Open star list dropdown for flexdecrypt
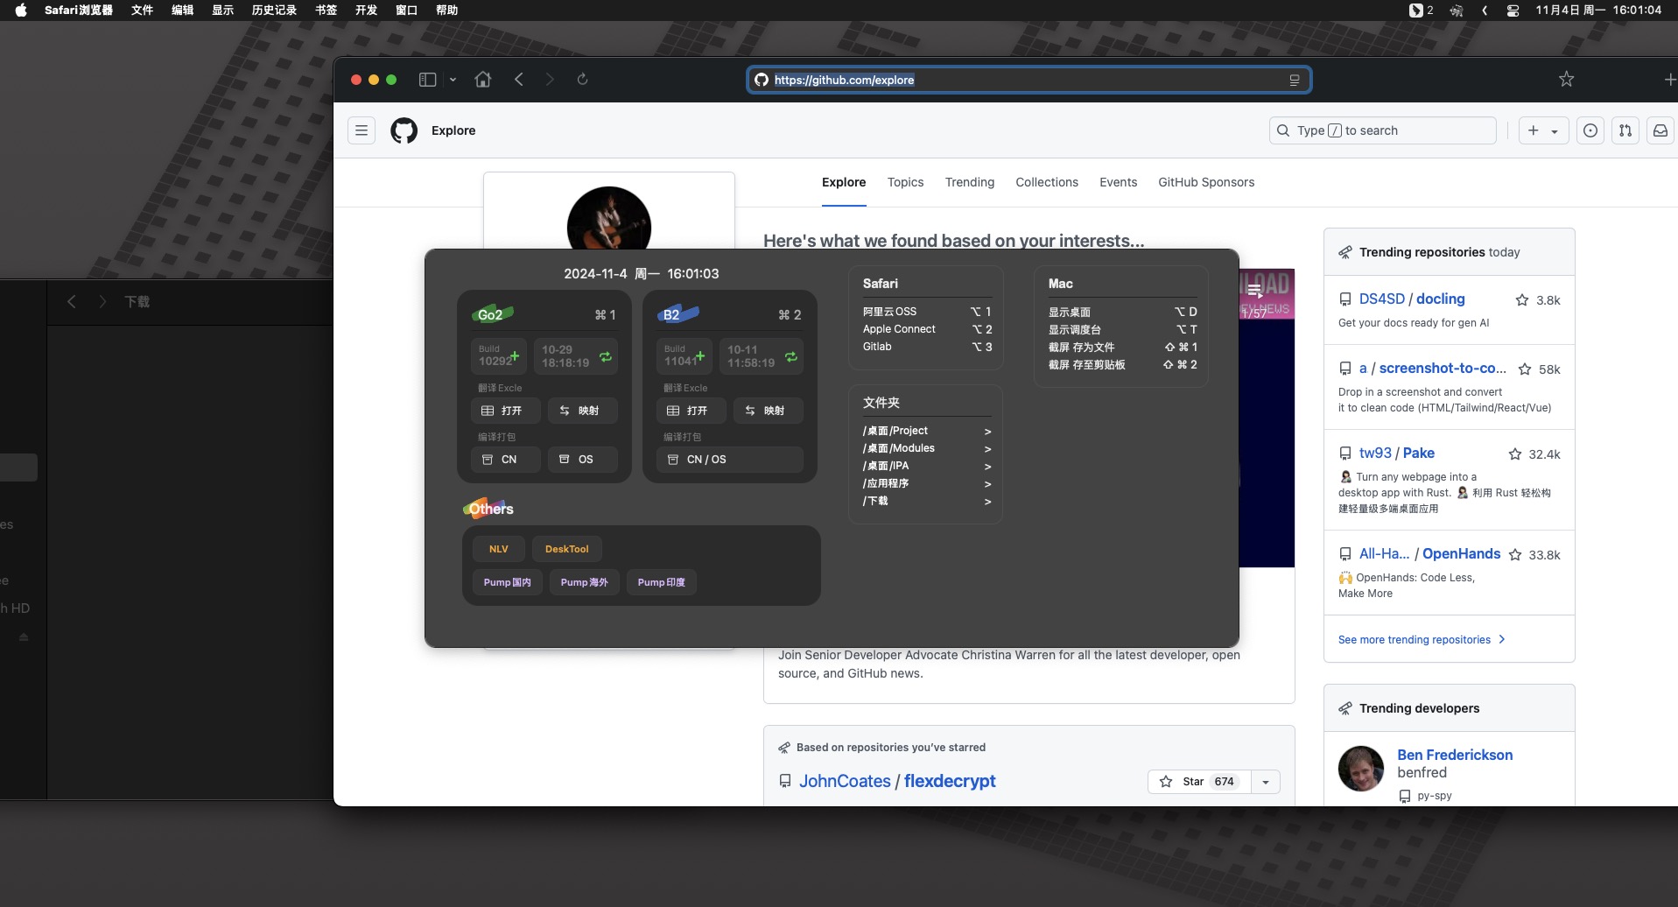 pos(1266,782)
